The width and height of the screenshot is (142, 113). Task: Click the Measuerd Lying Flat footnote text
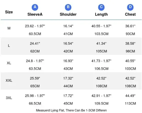(x=71, y=110)
